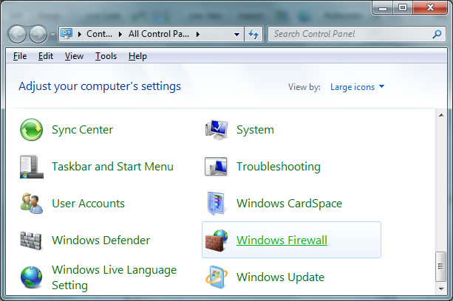The image size is (453, 301).
Task: Open the View by Large icons dropdown
Action: coord(358,87)
